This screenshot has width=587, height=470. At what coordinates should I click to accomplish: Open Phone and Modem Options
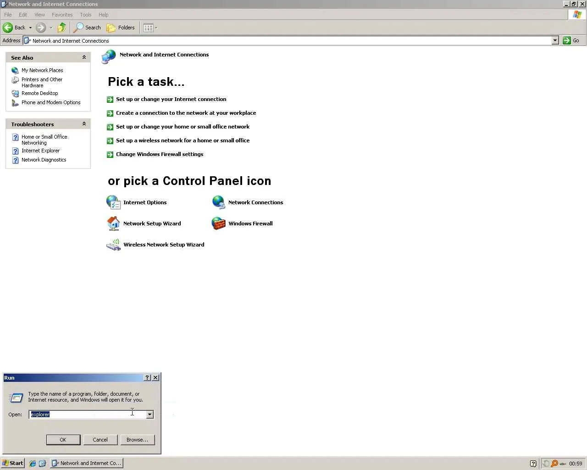tap(46, 102)
